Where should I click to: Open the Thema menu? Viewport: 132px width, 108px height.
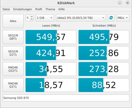(x=50, y=9)
